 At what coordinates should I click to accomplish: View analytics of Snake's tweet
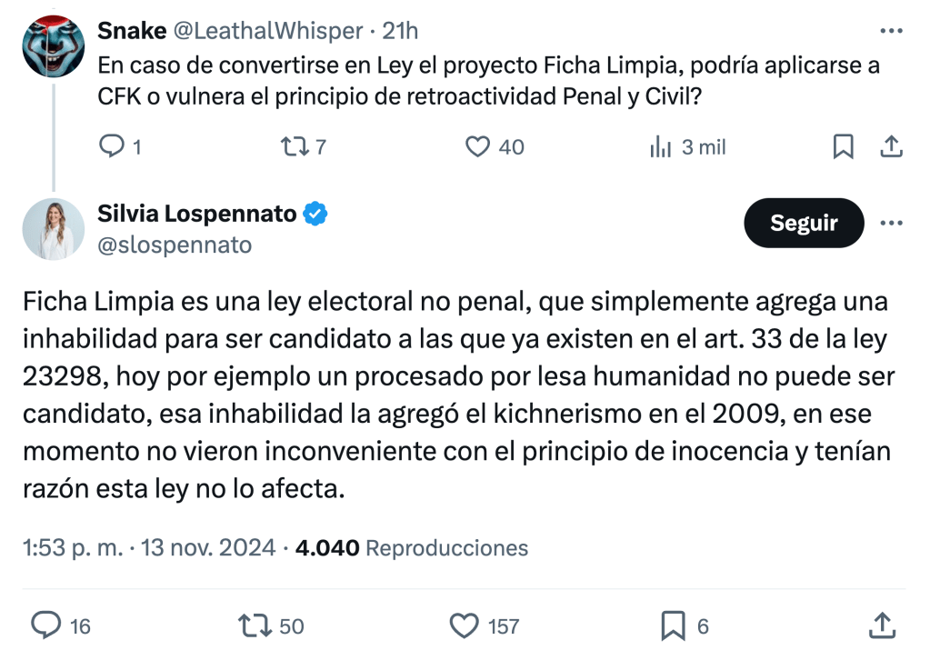pos(661,146)
